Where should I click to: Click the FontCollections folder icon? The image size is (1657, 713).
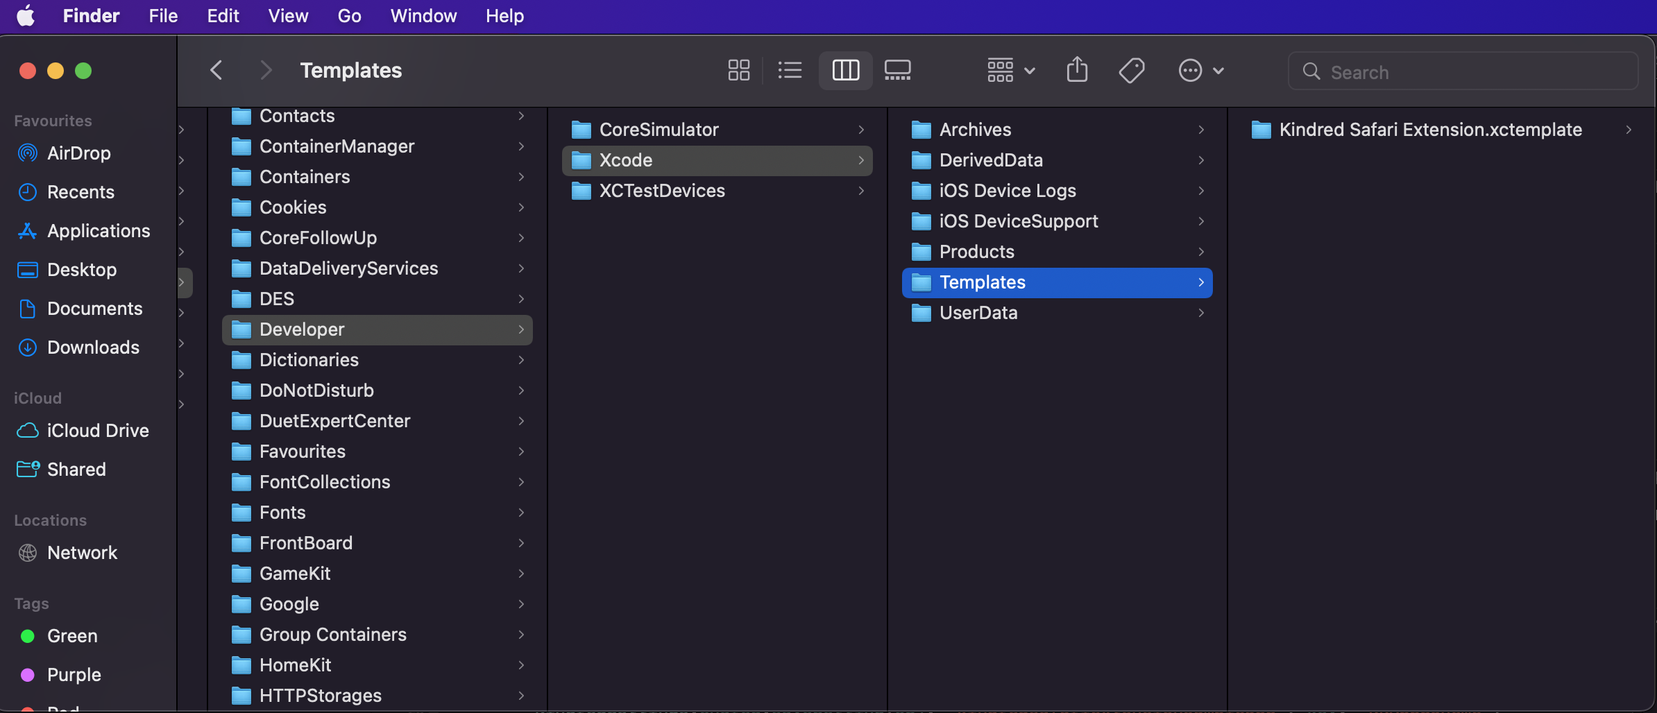(241, 482)
